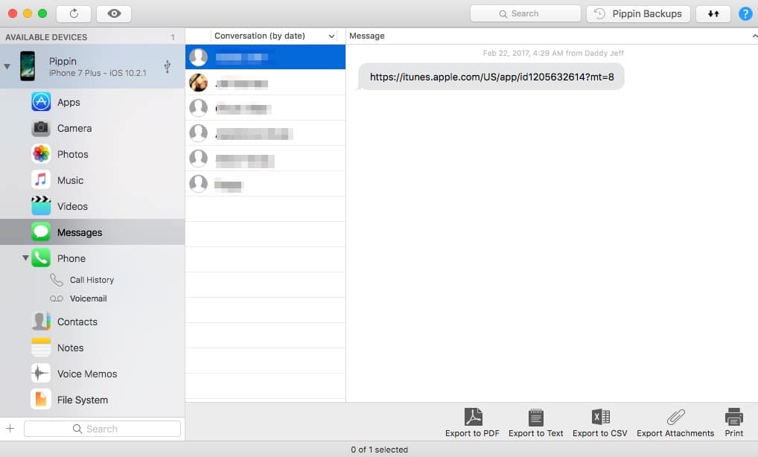Collapse the Phone section
Image resolution: width=758 pixels, height=457 pixels.
point(25,258)
